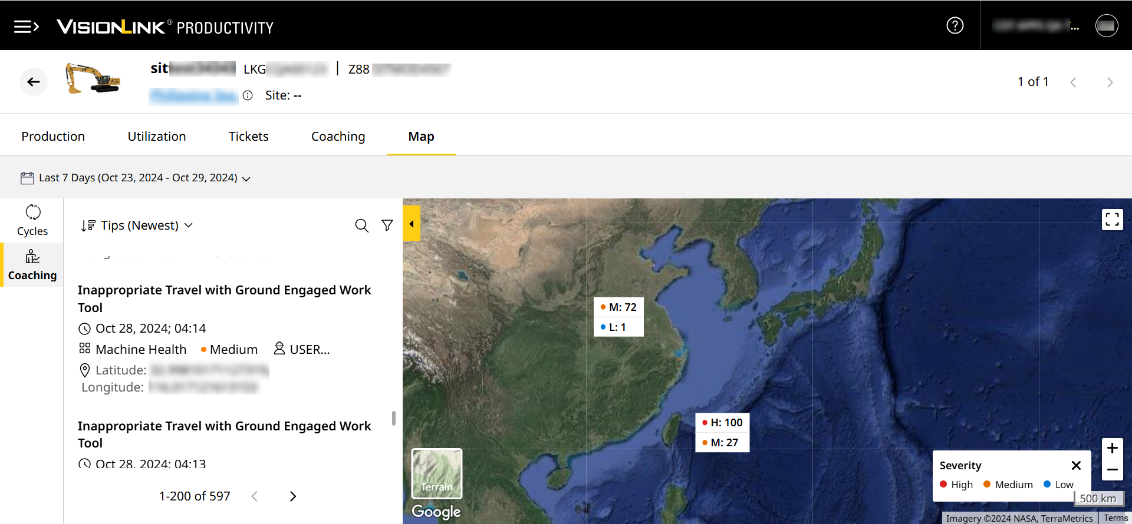Zoom out on the map

(1112, 470)
